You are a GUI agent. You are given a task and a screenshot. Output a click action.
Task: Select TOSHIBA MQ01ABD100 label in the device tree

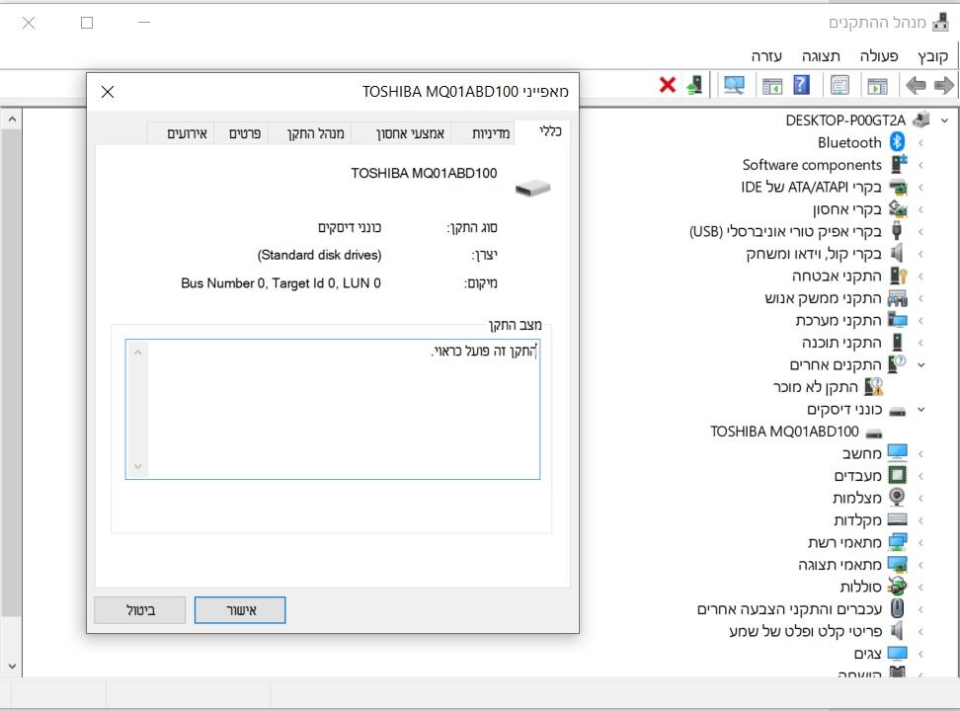[784, 432]
